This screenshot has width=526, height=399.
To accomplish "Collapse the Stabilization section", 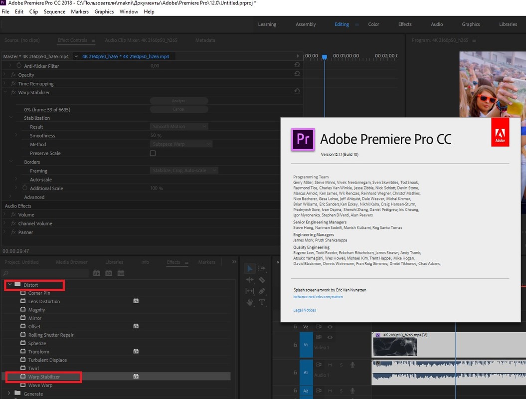I will 11,117.
